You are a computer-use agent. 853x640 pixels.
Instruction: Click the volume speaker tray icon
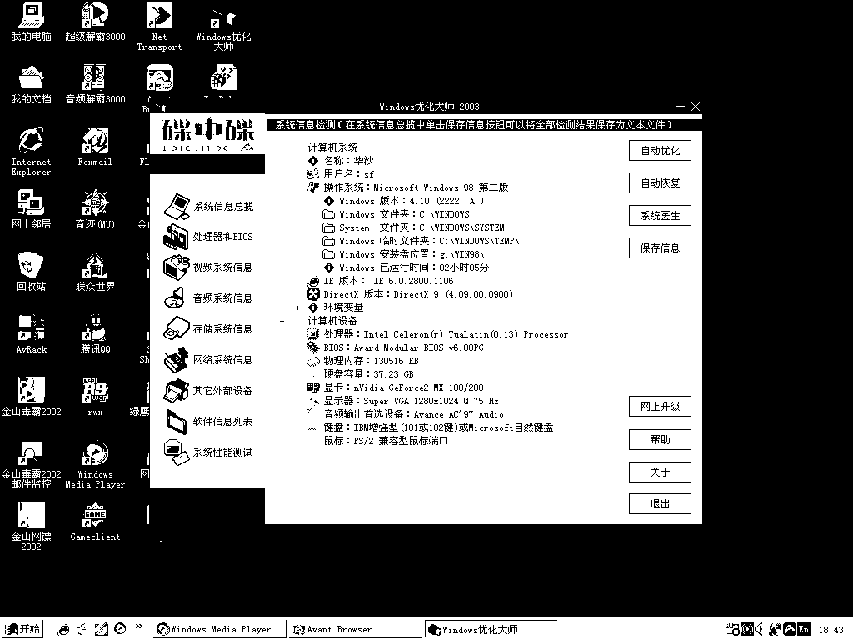(759, 630)
